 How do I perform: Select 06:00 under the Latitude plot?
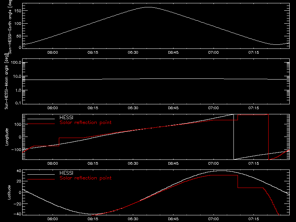pyautogui.click(x=53, y=219)
